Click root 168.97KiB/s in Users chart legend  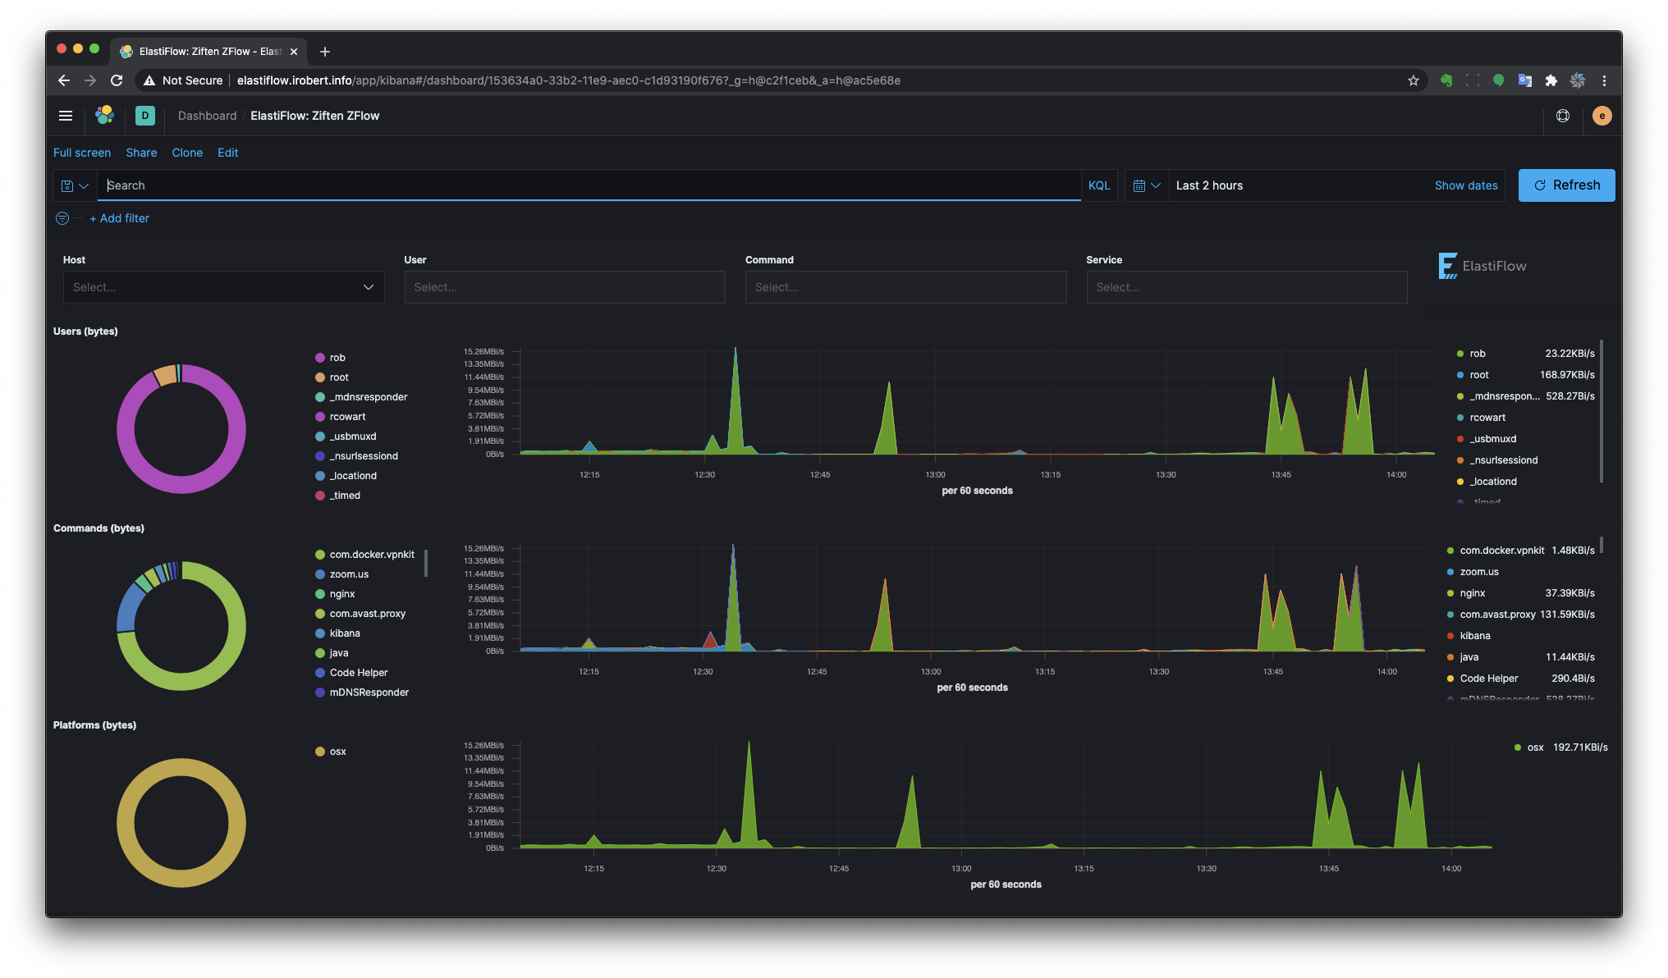click(x=1526, y=375)
